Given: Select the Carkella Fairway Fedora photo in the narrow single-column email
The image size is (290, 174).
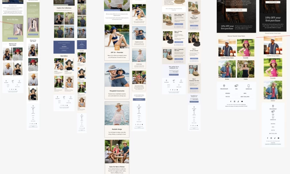Looking at the screenshot, I should (x=273, y=45).
